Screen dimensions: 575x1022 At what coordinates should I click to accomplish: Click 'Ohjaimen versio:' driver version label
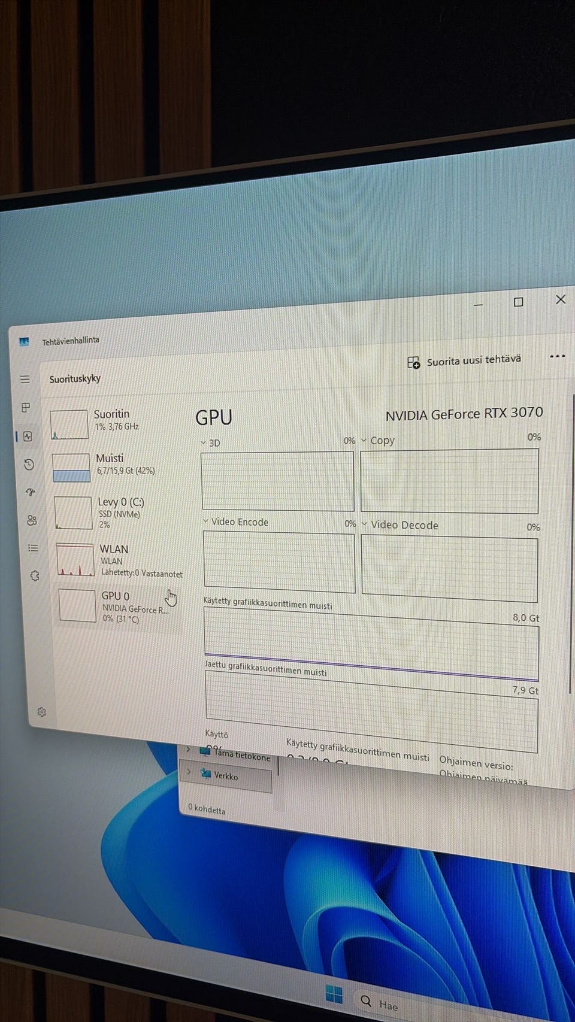coord(476,763)
